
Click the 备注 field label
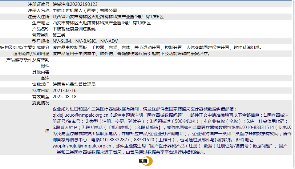(x=45, y=78)
